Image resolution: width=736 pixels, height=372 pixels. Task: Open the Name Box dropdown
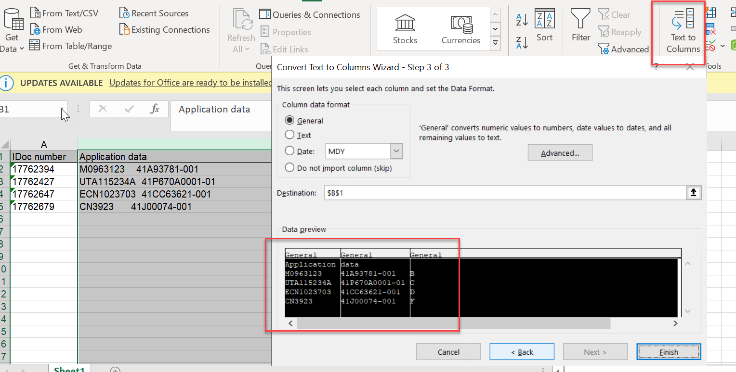(62, 110)
